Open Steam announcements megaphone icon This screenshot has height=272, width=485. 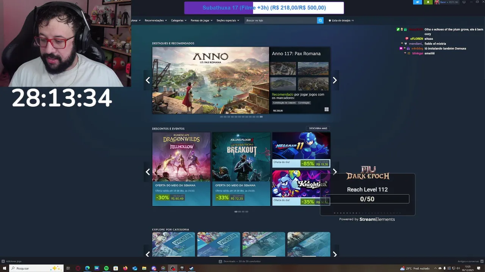(418, 2)
